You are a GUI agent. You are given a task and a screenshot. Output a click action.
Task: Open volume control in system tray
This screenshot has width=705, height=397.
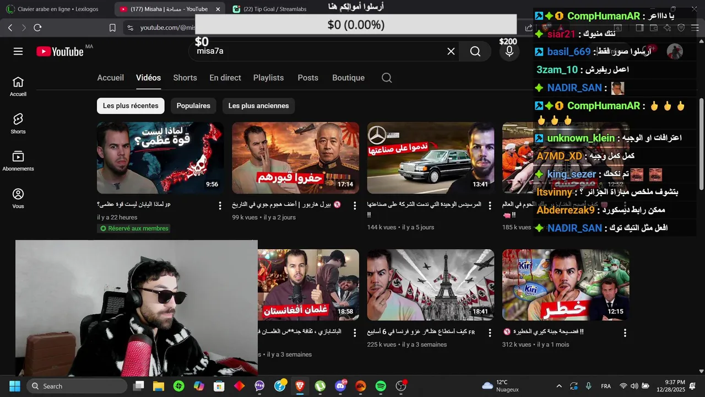(x=634, y=386)
